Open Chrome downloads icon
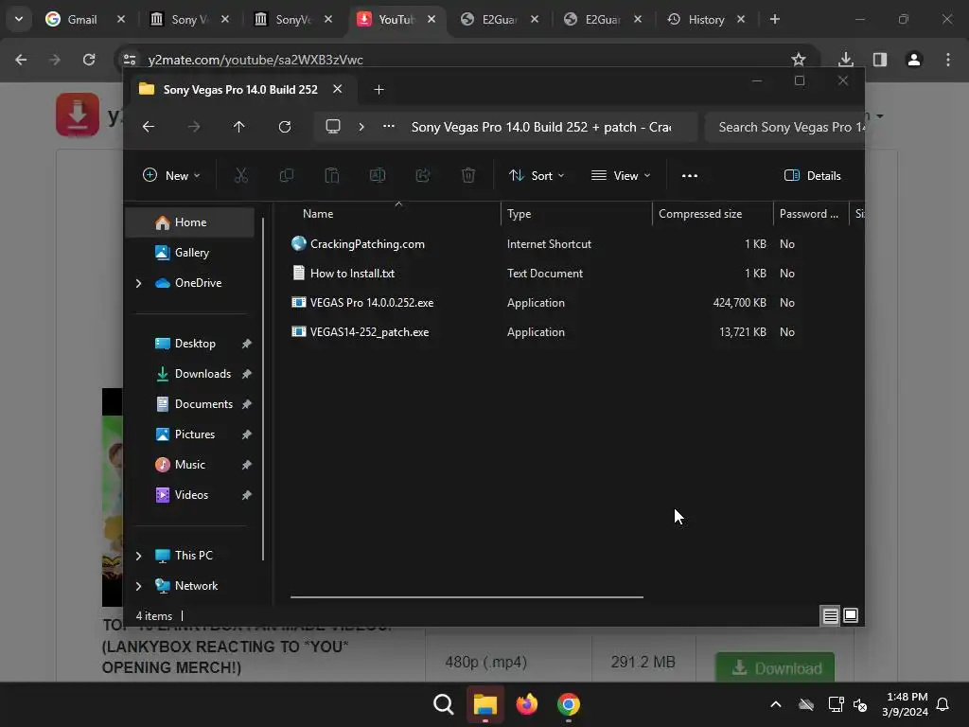 [846, 60]
